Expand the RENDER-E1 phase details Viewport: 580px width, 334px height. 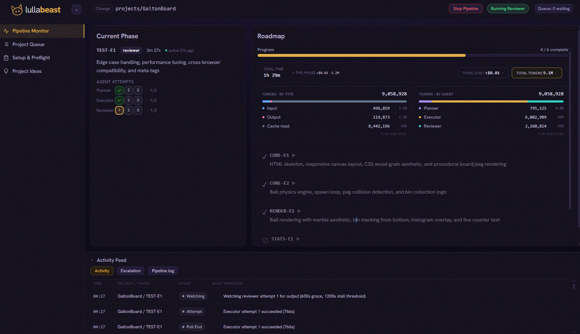click(299, 211)
